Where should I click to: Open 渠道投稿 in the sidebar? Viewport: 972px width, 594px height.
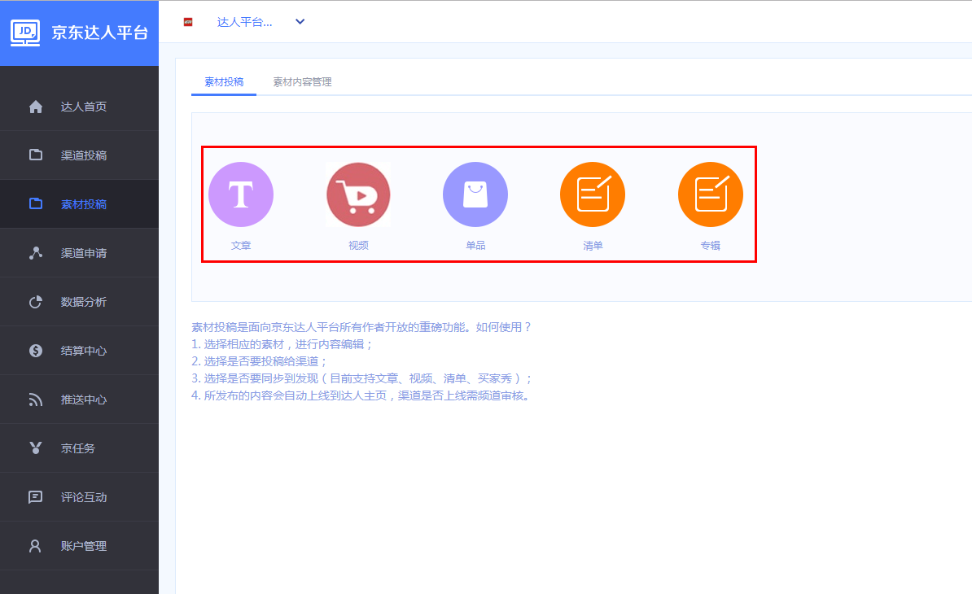(84, 155)
